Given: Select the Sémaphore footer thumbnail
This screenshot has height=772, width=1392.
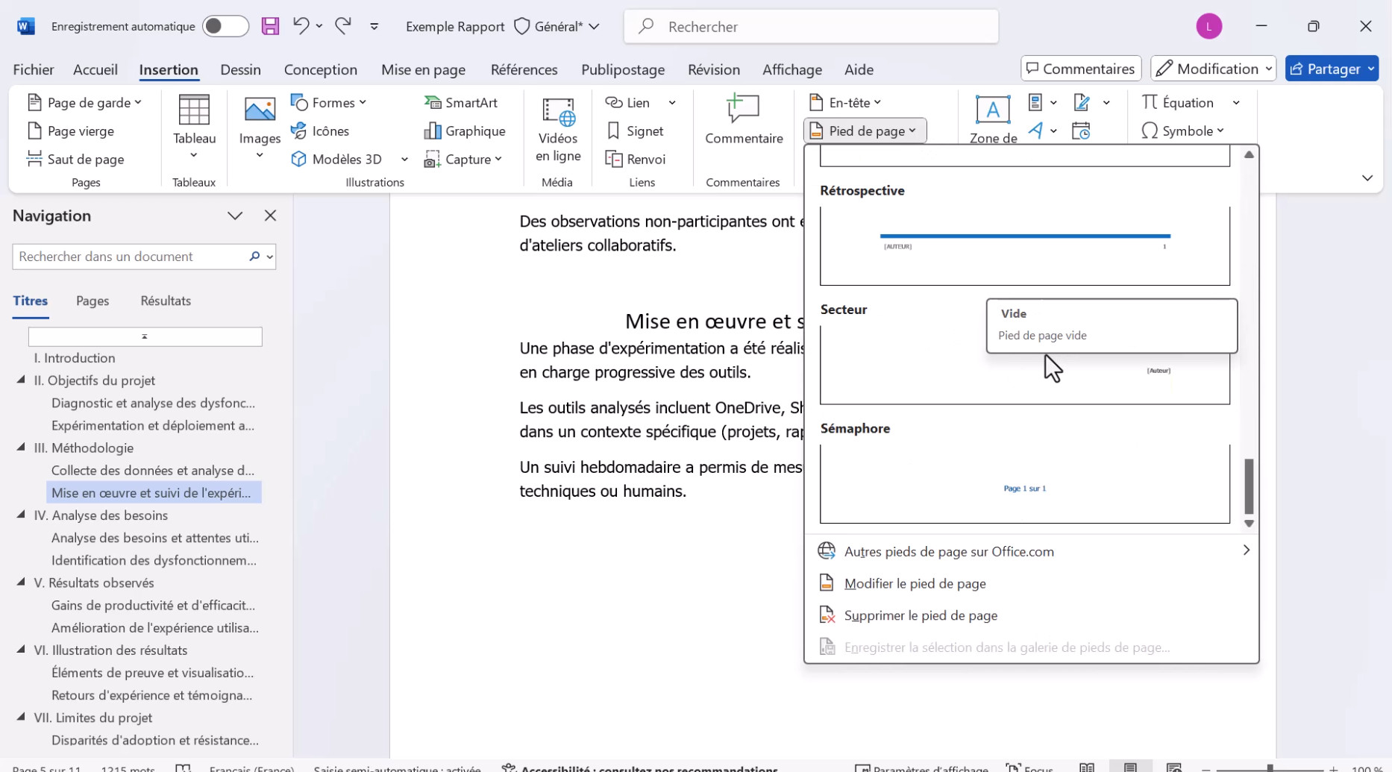Looking at the screenshot, I should [1024, 483].
